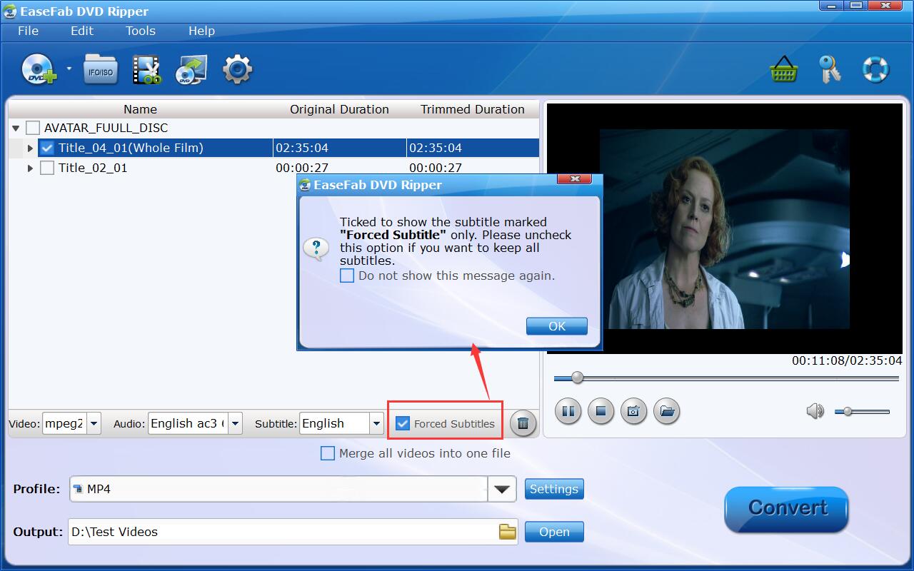Select the Title_02_01 row name

[x=93, y=168]
